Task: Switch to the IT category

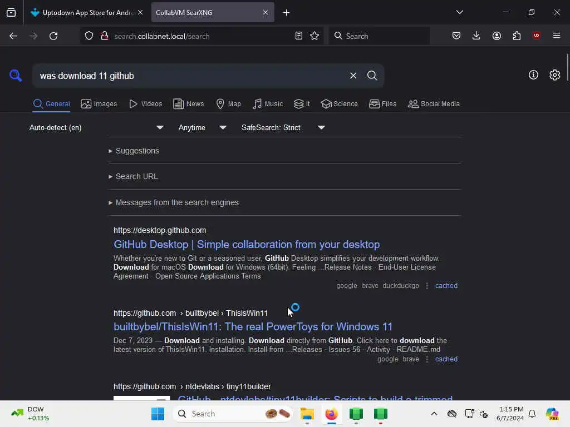Action: click(302, 104)
